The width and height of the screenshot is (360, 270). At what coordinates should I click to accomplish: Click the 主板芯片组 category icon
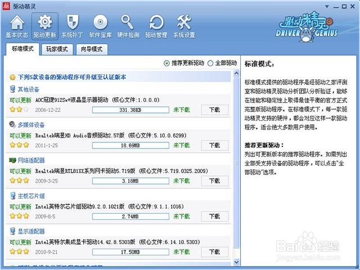click(x=12, y=196)
